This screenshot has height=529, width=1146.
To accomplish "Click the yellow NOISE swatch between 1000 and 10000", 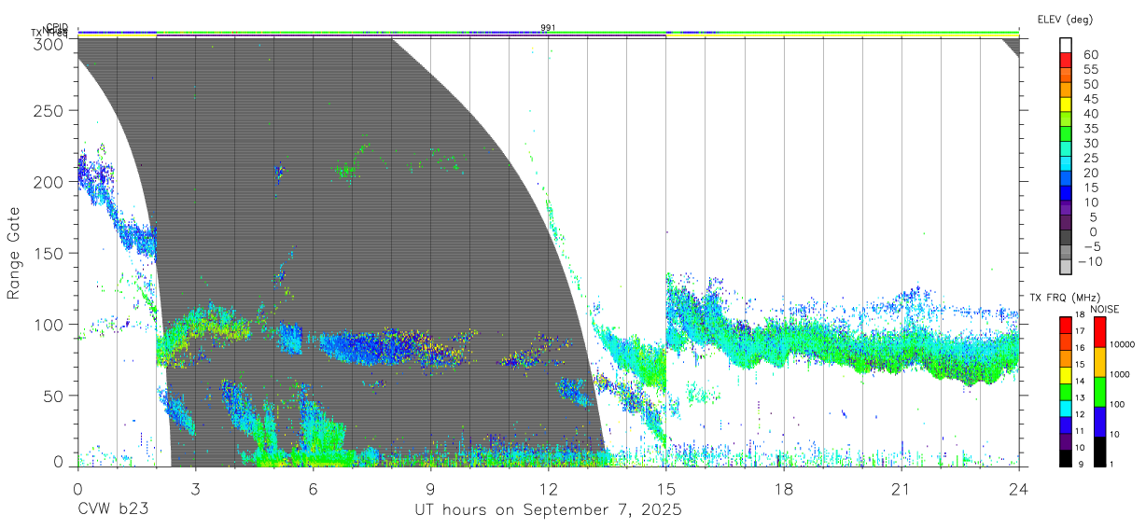I will click(x=1100, y=360).
